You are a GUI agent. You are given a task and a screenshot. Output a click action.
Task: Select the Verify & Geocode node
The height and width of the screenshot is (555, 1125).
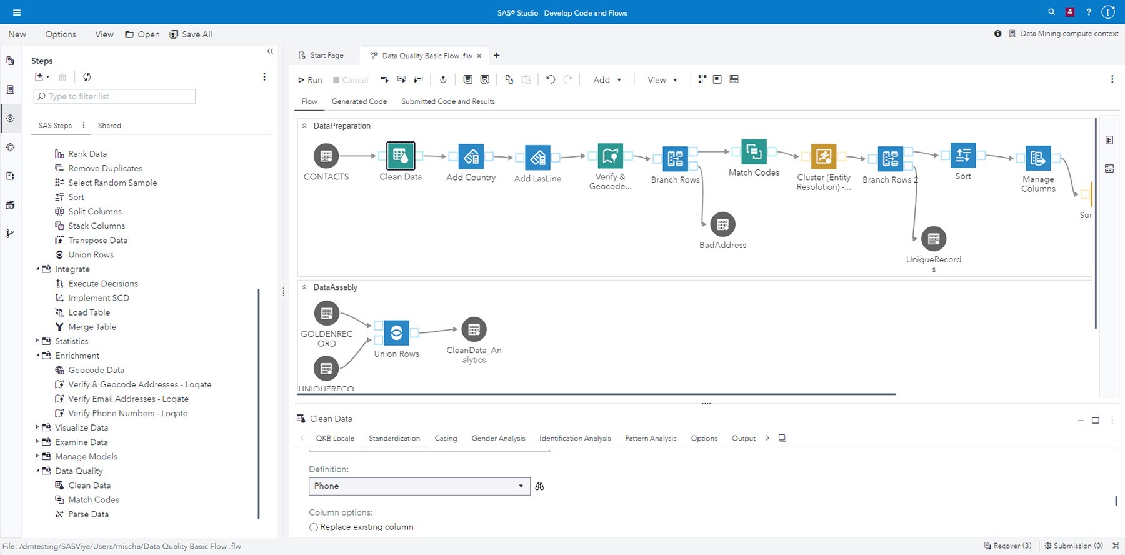610,156
